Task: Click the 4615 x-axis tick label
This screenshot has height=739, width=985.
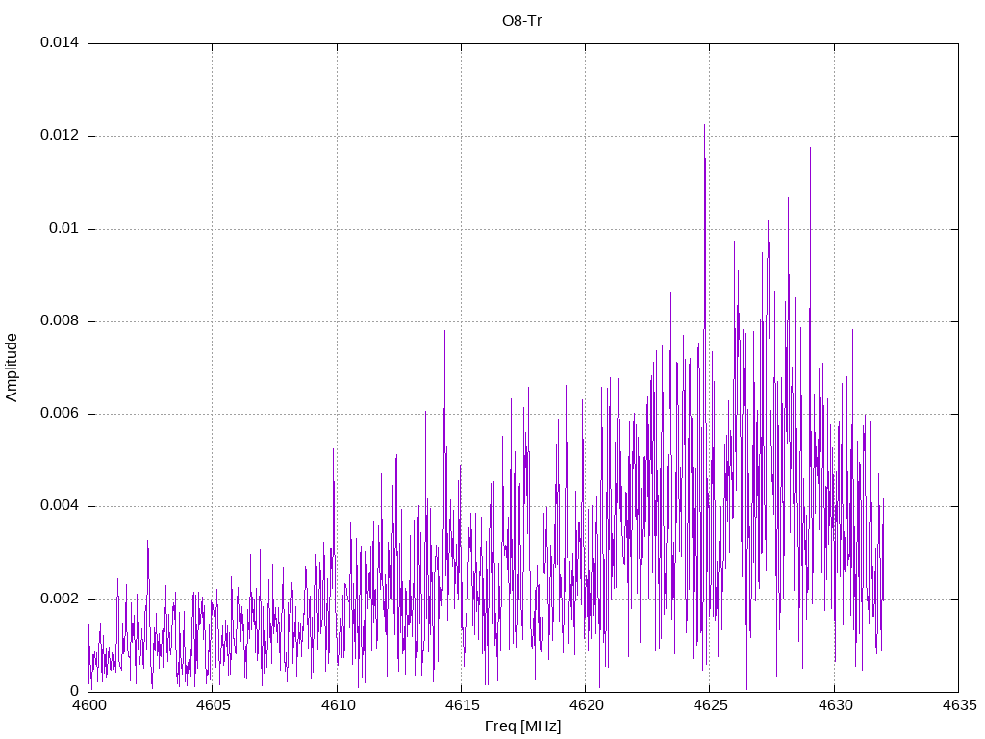Action: click(x=461, y=705)
